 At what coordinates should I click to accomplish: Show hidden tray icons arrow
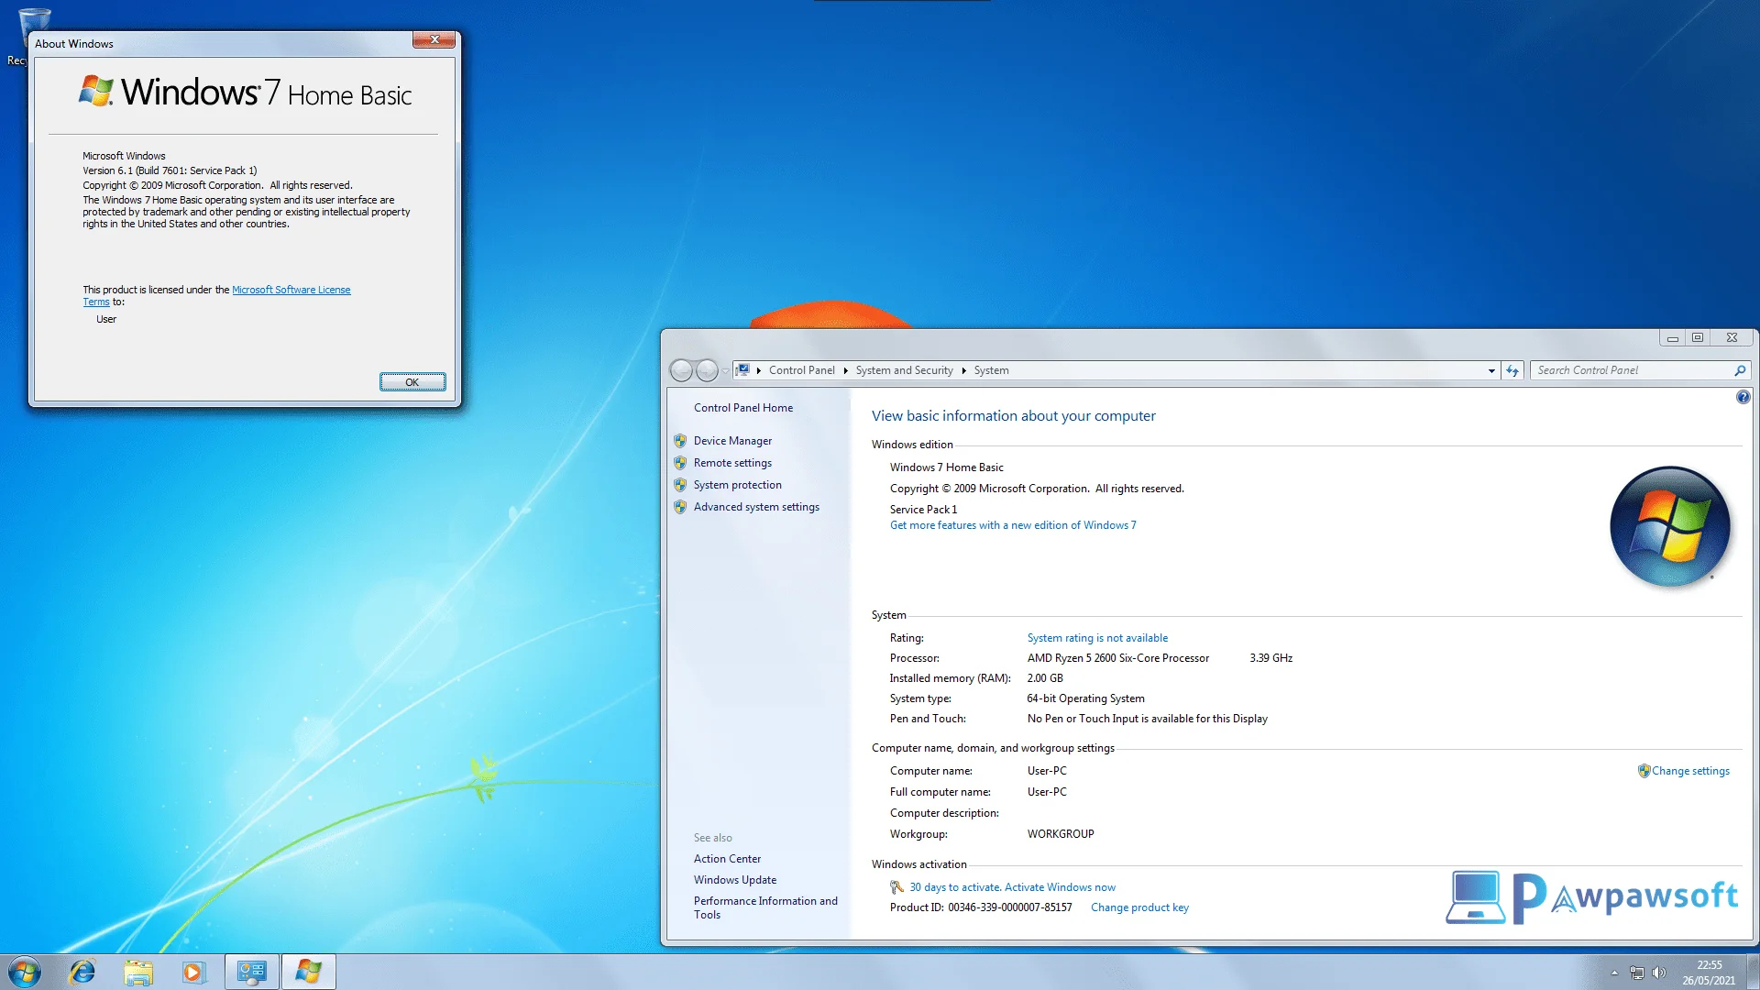[x=1614, y=973]
